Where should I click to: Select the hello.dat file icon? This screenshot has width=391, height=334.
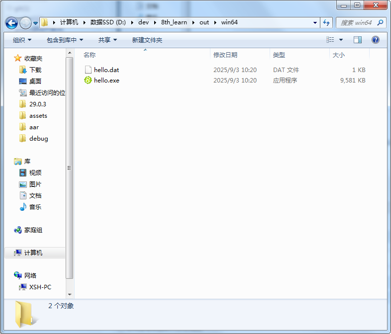coord(88,70)
